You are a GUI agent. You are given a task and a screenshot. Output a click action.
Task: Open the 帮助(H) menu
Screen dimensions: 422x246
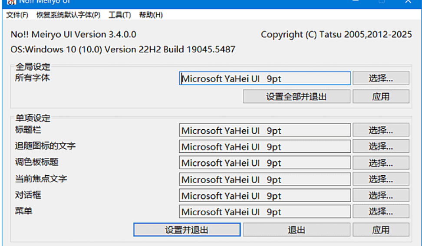(151, 15)
